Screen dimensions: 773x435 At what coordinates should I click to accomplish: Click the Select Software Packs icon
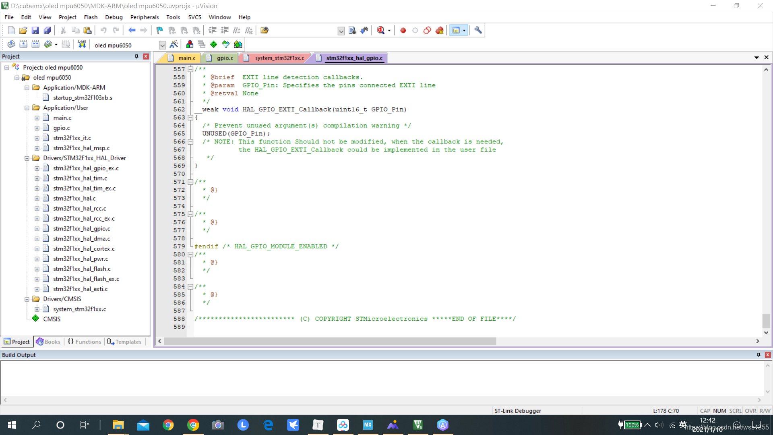226,44
